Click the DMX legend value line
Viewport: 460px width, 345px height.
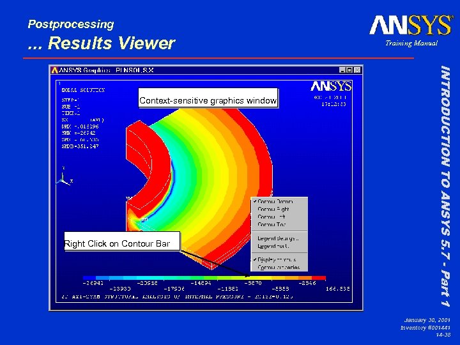80,126
